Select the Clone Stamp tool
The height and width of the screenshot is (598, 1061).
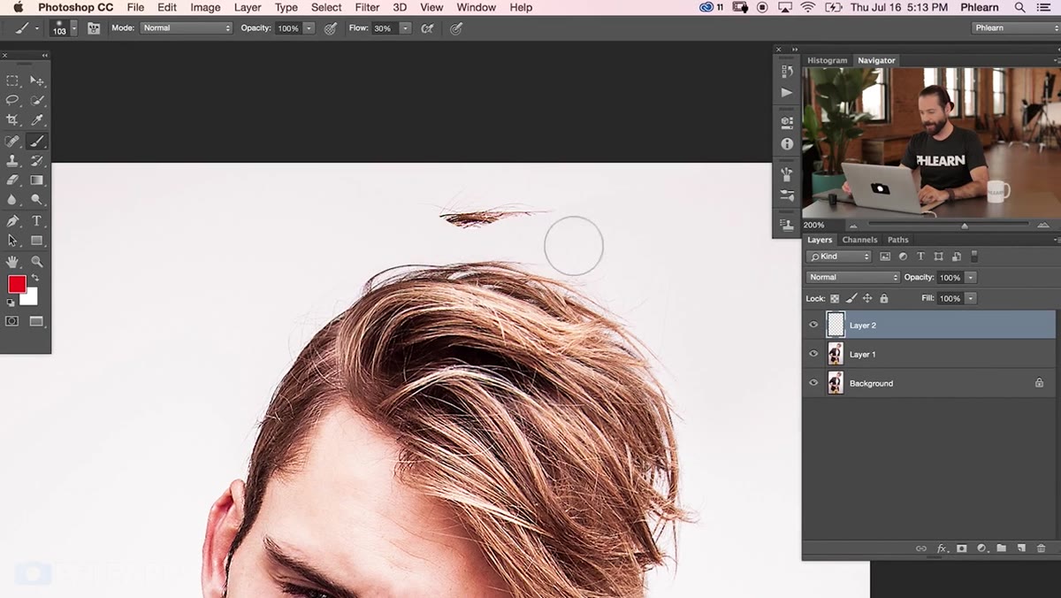click(x=12, y=161)
